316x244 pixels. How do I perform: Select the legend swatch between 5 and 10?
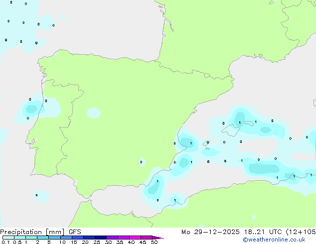tap(54, 238)
